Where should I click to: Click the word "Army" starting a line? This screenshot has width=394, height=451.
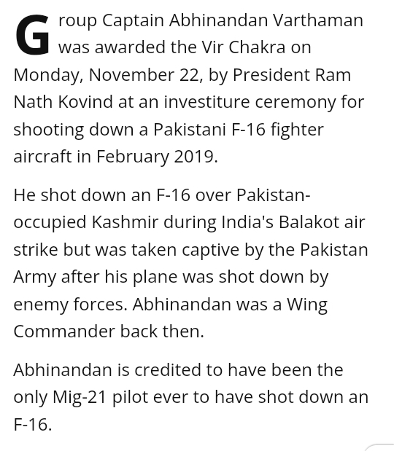pos(34,277)
